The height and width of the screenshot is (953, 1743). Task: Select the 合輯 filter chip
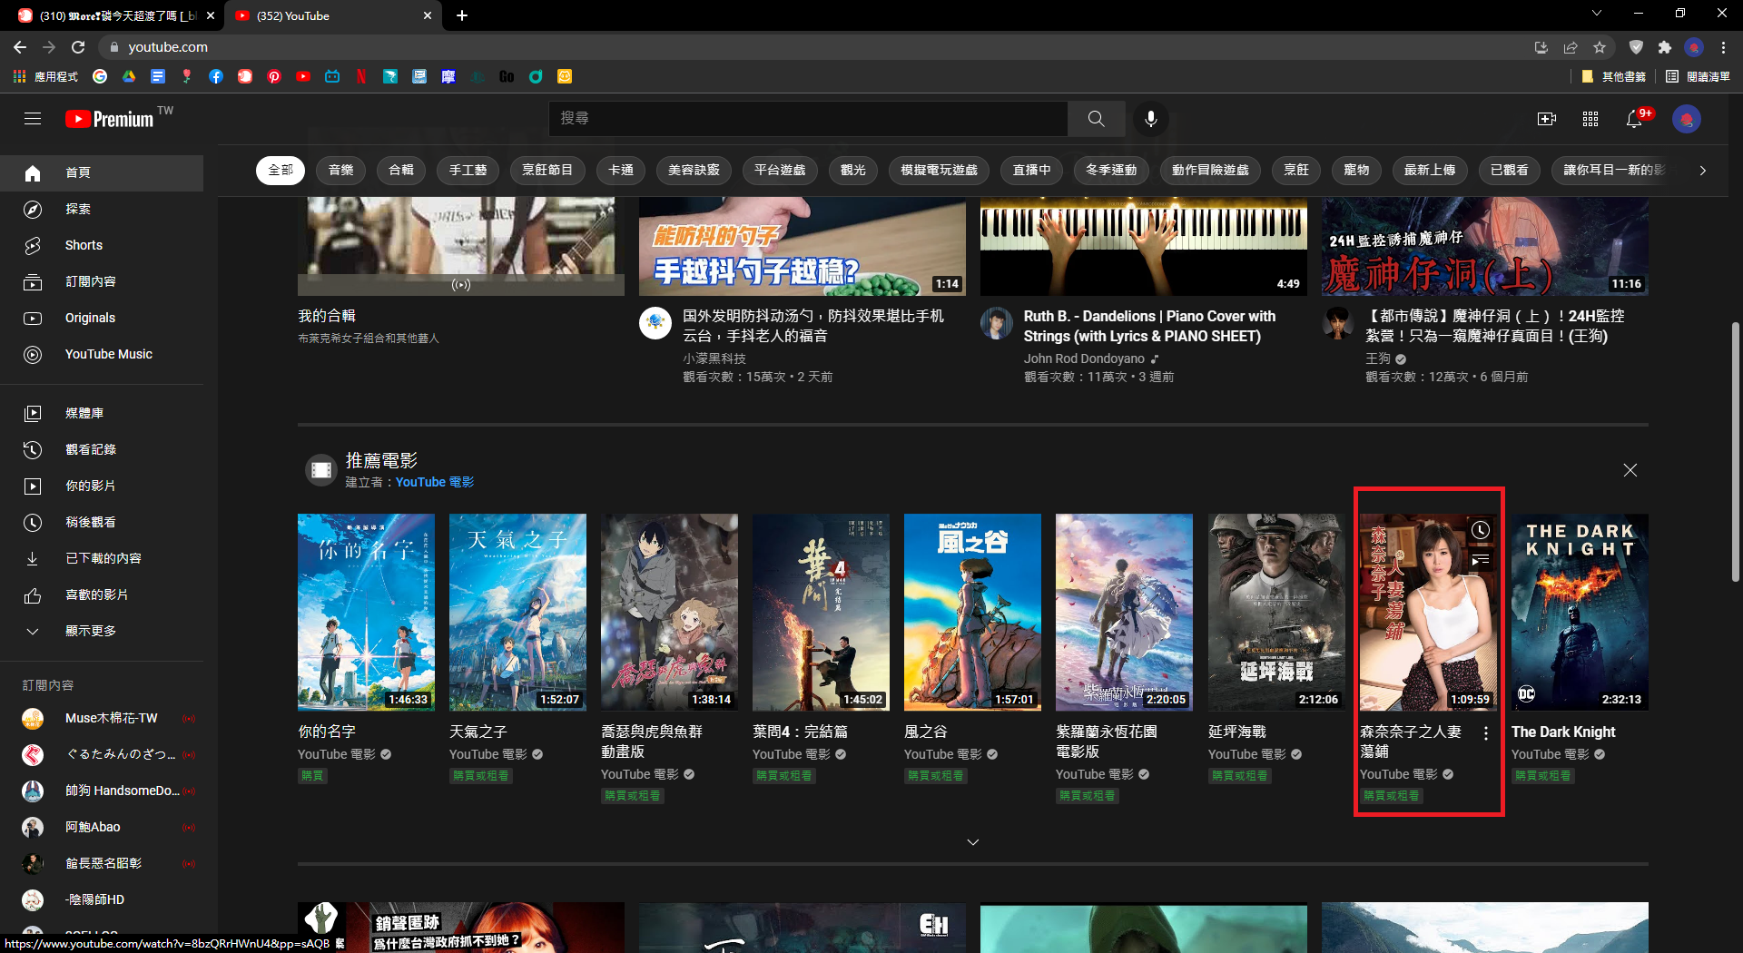[401, 171]
